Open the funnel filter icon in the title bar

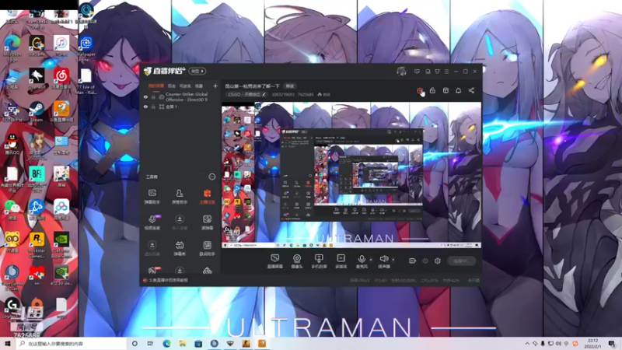click(x=437, y=72)
